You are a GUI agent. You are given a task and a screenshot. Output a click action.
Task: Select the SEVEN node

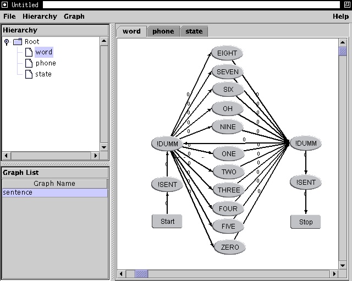pos(228,72)
